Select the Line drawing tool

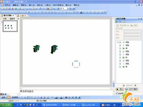point(22,97)
